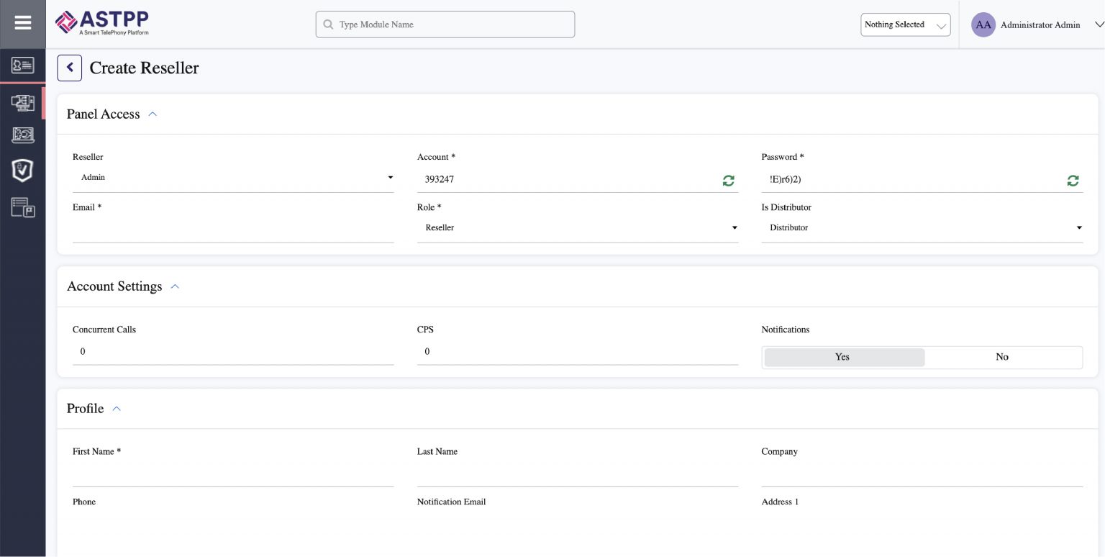Collapse the Profile section
The image size is (1105, 557).
pyautogui.click(x=117, y=408)
